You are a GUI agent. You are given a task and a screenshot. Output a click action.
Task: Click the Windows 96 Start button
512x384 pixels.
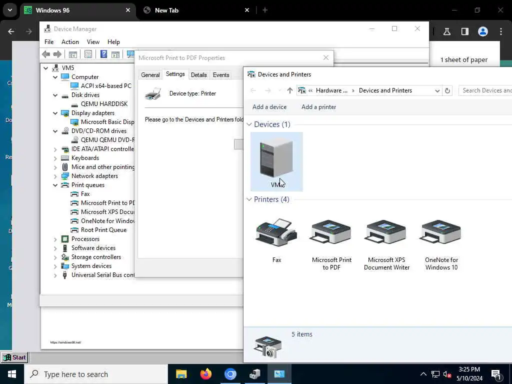[14, 357]
